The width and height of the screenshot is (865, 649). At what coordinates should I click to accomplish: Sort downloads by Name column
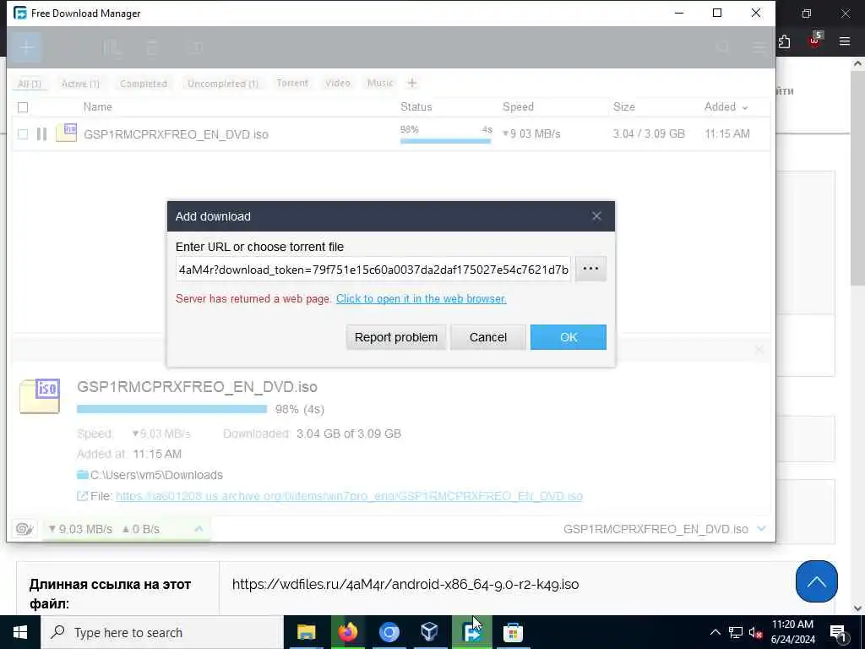pyautogui.click(x=98, y=107)
